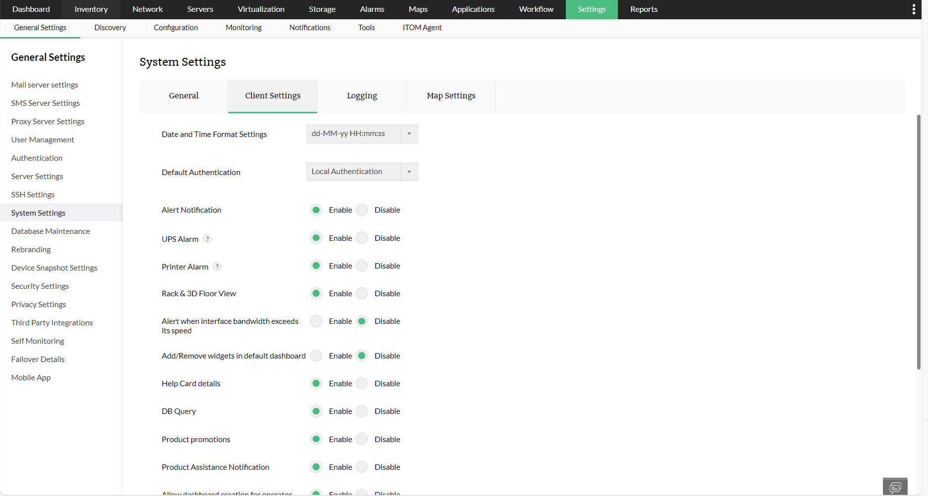Switch to the General tab
The image size is (928, 496).
point(184,96)
